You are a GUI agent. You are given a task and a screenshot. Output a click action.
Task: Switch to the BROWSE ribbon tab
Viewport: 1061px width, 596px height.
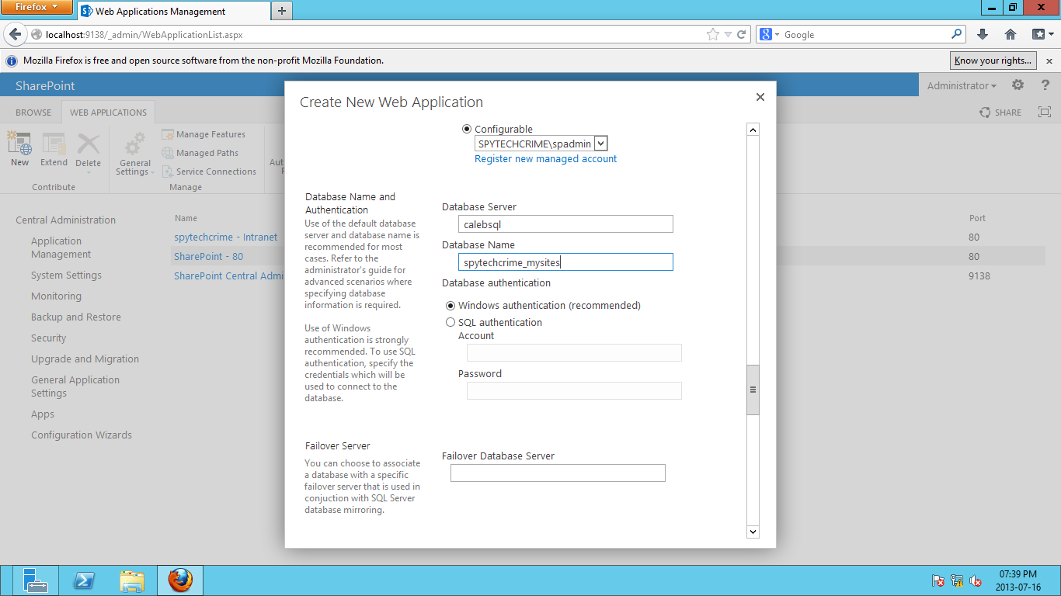point(33,113)
